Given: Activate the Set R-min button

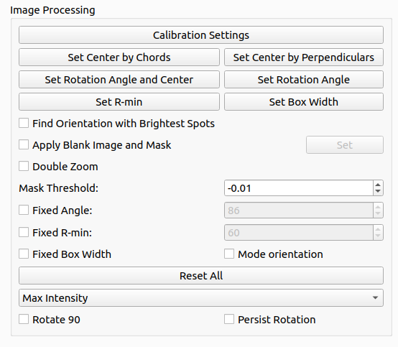Looking at the screenshot, I should tap(119, 102).
